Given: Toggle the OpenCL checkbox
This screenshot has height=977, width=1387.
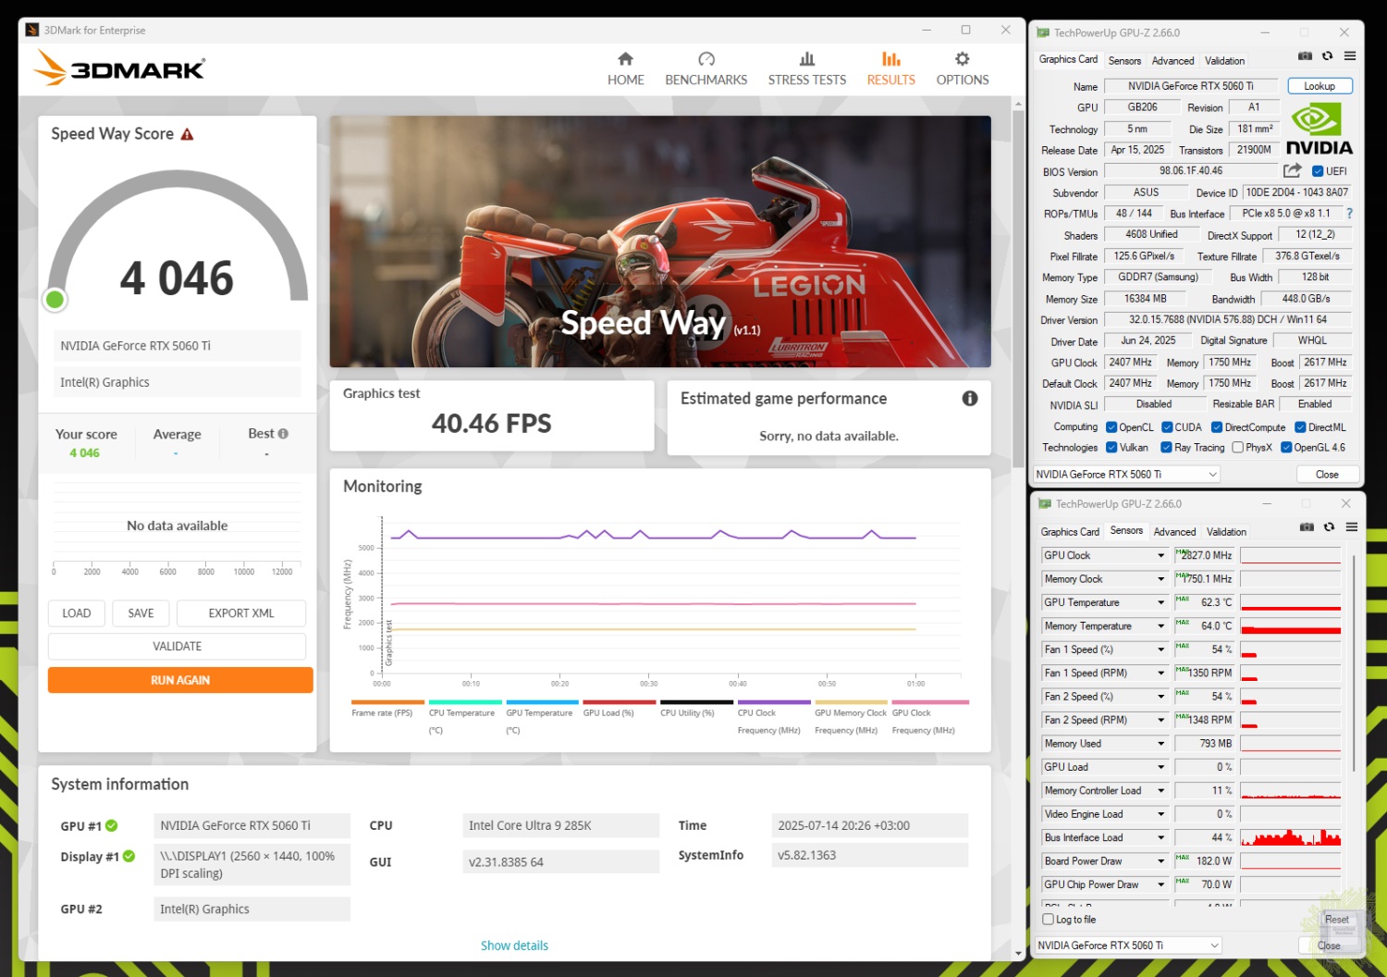Looking at the screenshot, I should (1111, 427).
